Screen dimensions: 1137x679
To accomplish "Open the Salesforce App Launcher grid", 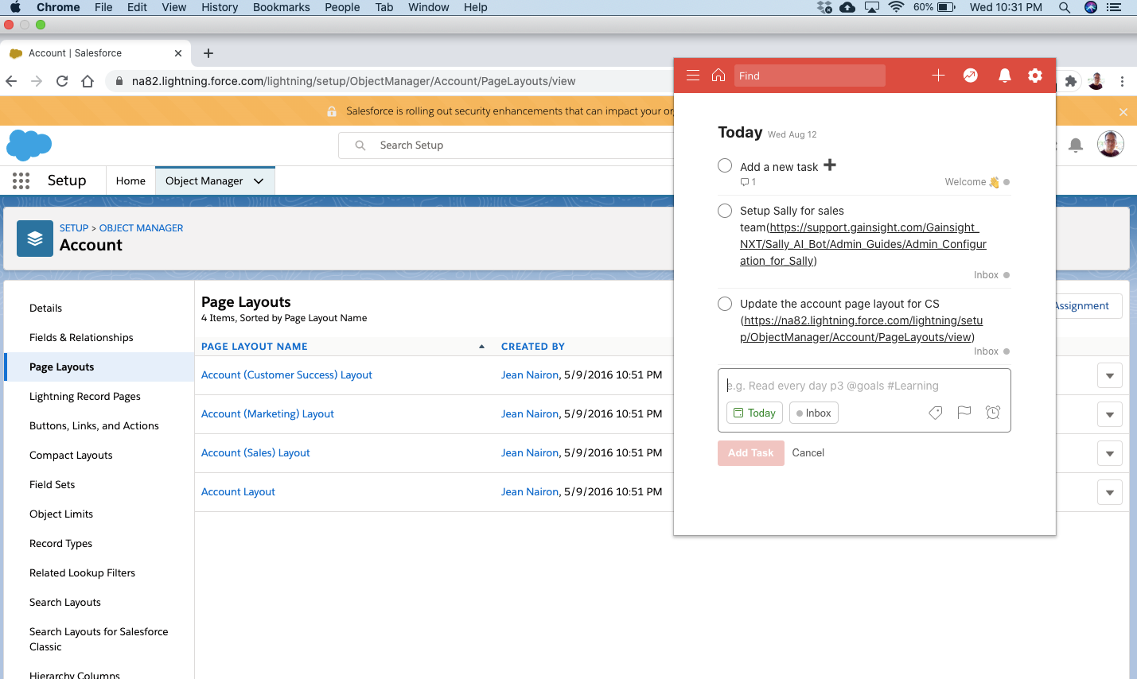I will (21, 180).
